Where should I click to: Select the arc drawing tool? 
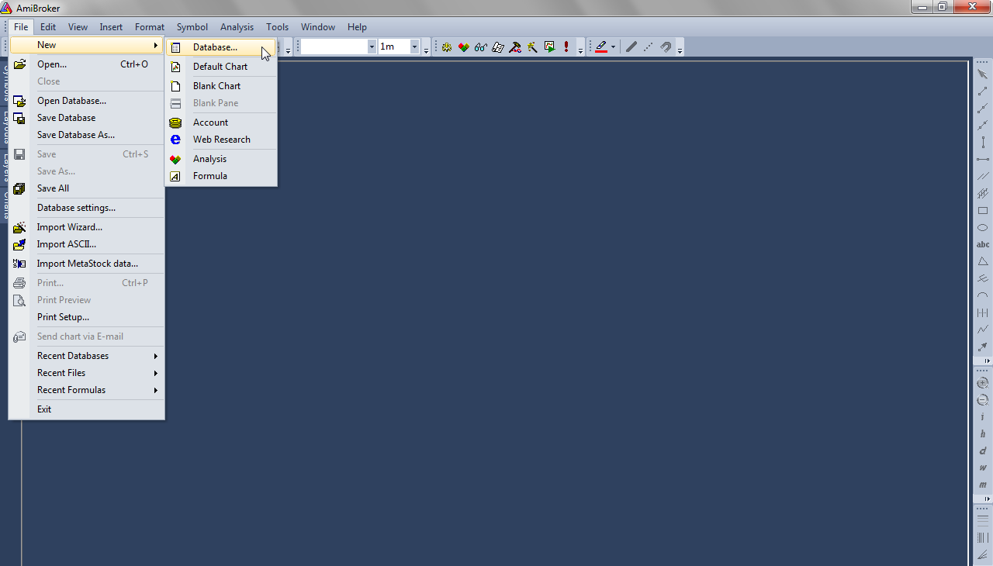(x=983, y=295)
